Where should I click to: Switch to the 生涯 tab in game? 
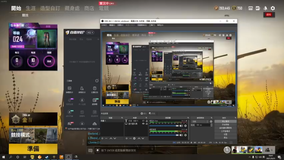pyautogui.click(x=31, y=8)
